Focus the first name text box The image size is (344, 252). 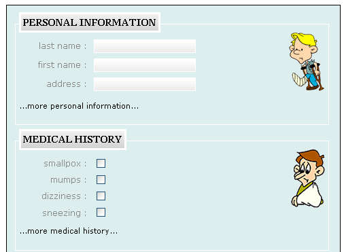[x=145, y=65]
